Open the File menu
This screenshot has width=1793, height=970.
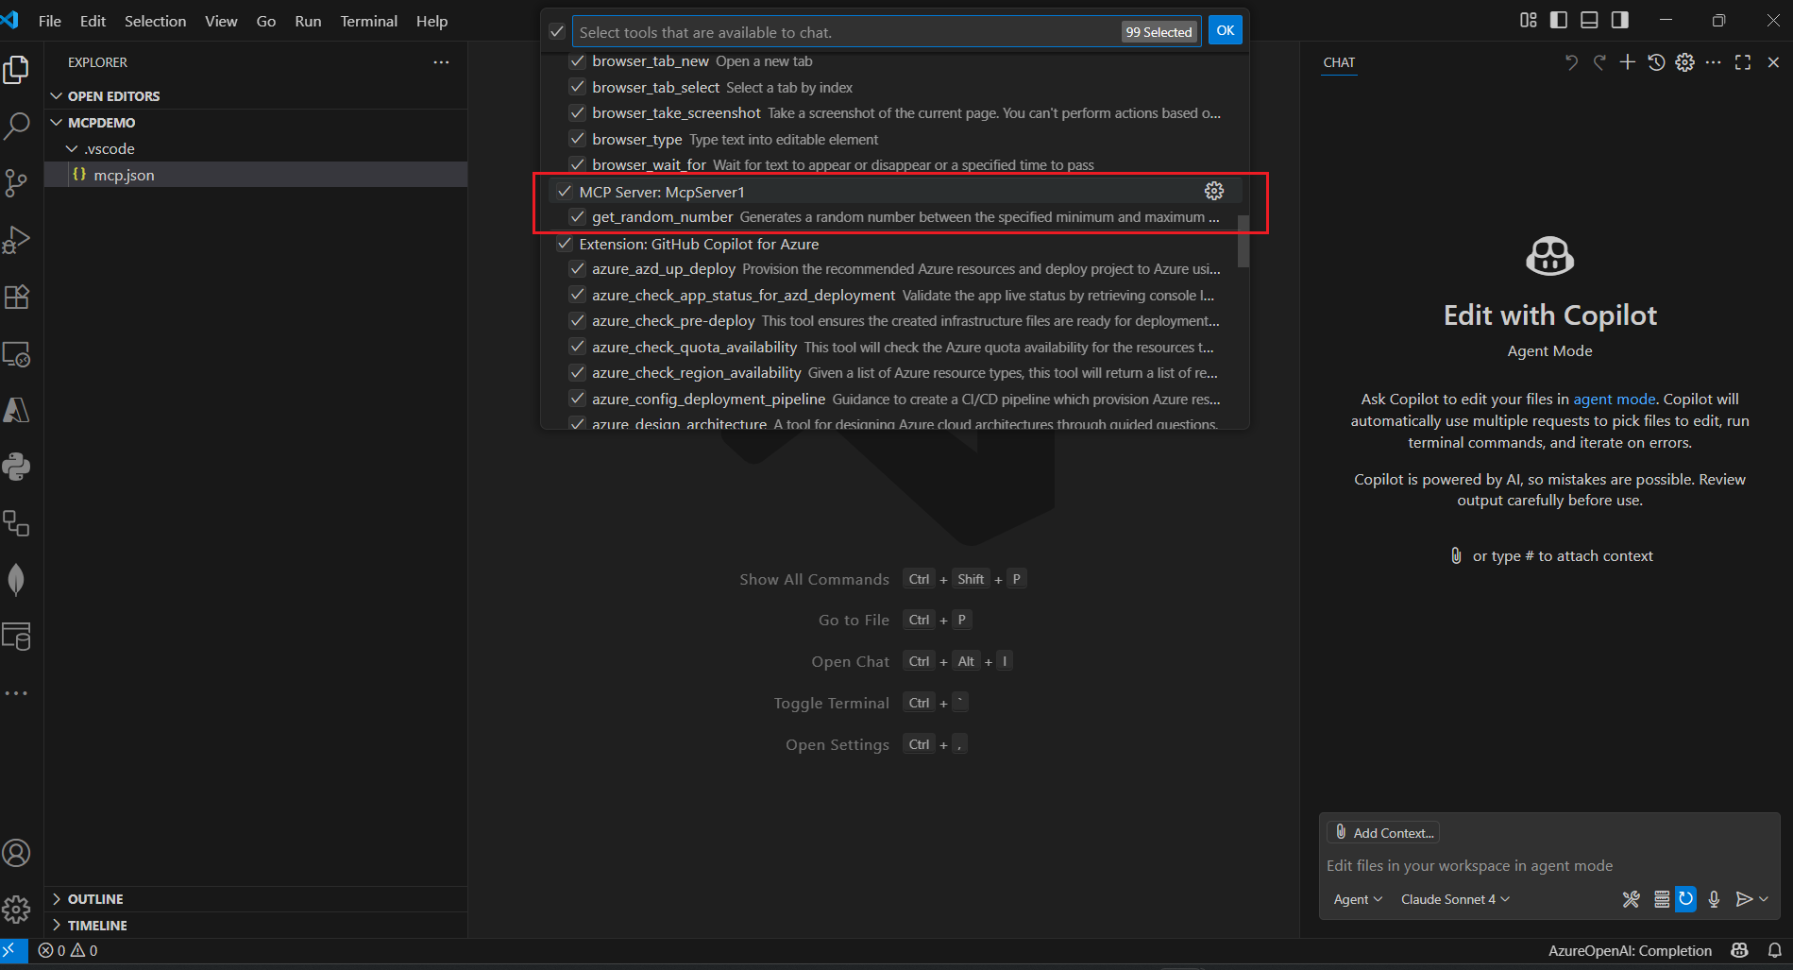(x=50, y=21)
